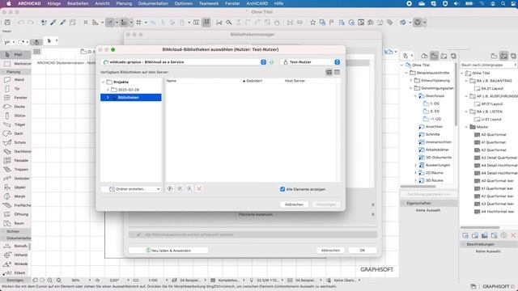518x291 pixels.
Task: Collapse Geschosse in navigator
Action: 415,96
